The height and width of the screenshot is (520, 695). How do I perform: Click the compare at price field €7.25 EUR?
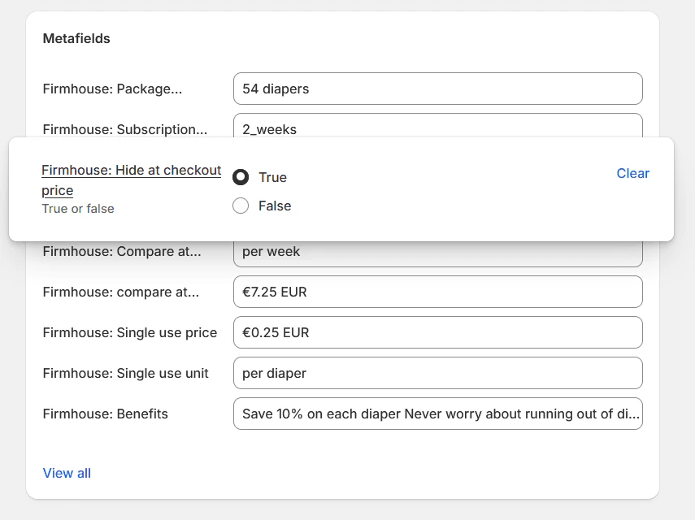[438, 292]
